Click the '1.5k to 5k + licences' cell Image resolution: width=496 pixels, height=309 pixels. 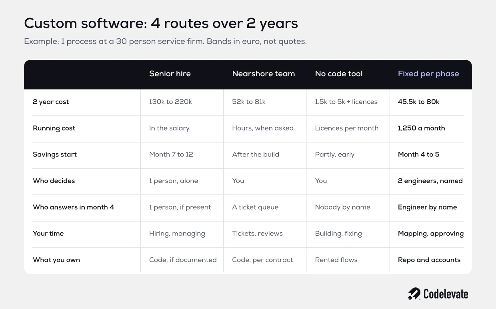346,102
